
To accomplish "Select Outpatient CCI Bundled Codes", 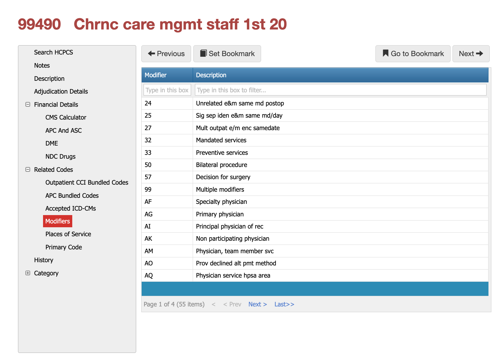I will [x=87, y=182].
